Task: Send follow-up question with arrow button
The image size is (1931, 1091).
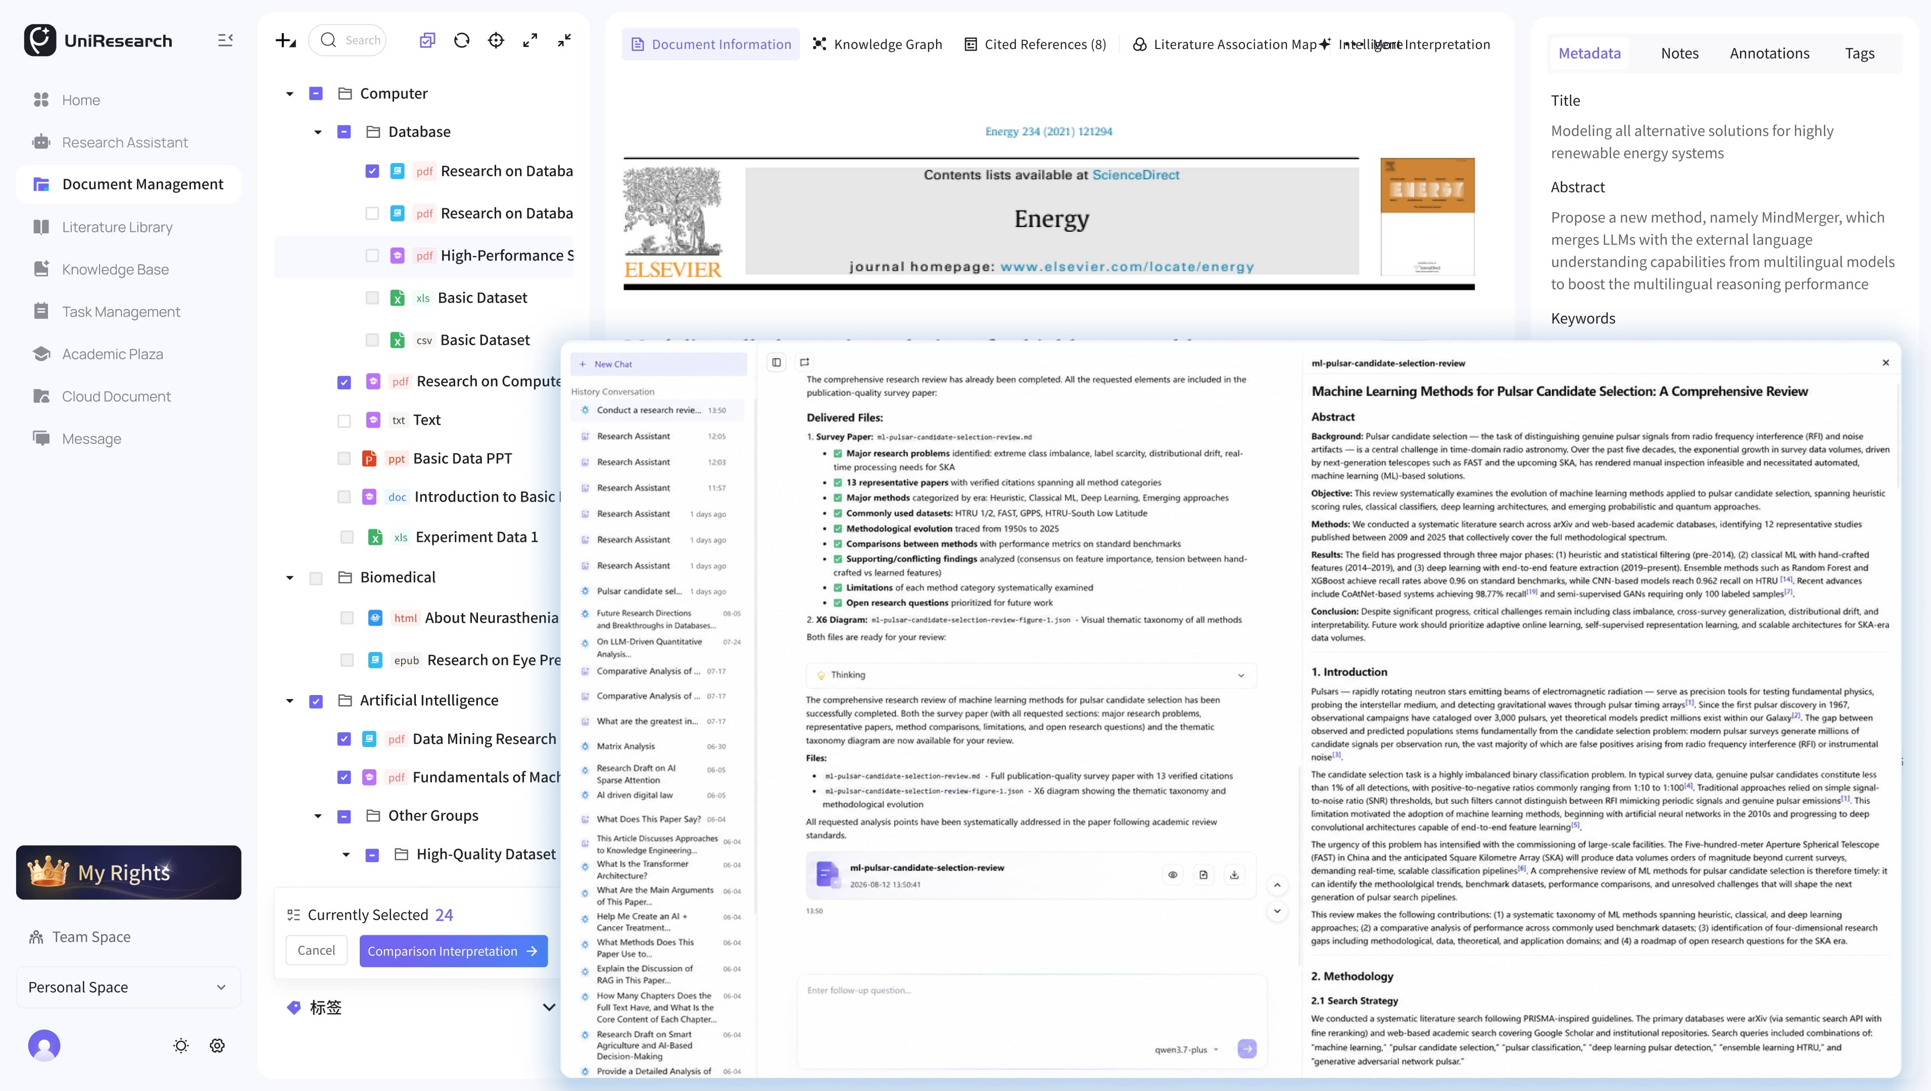Action: tap(1246, 1049)
